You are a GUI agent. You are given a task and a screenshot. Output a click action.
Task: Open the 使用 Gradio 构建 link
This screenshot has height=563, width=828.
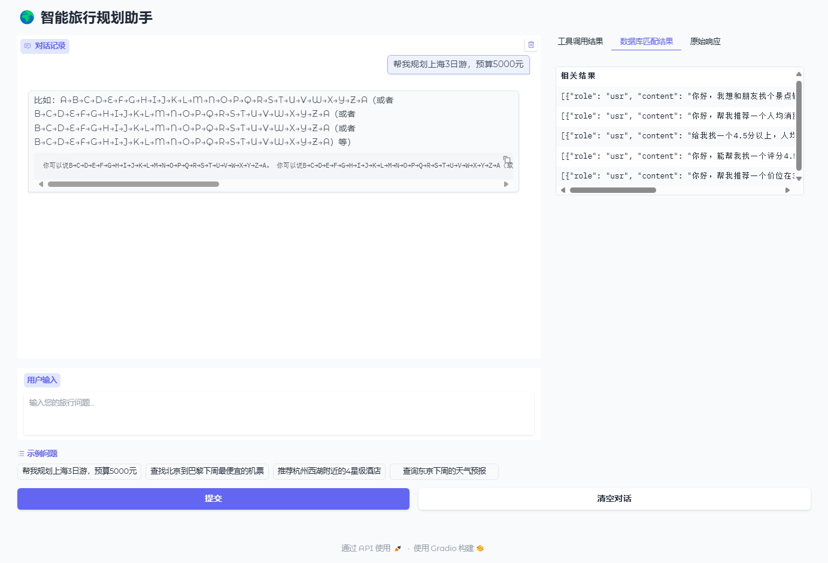(x=448, y=549)
